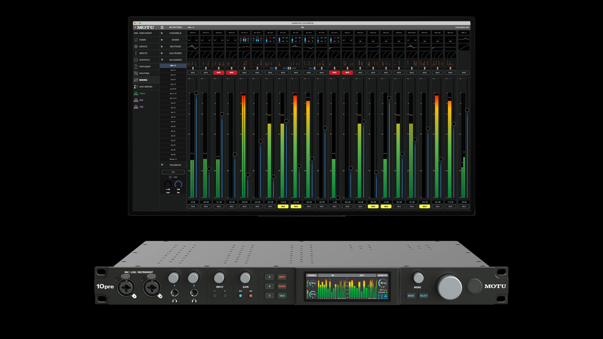Click the Host Out 1-2 channel name field
The height and width of the screenshot is (339, 603).
coord(193,33)
